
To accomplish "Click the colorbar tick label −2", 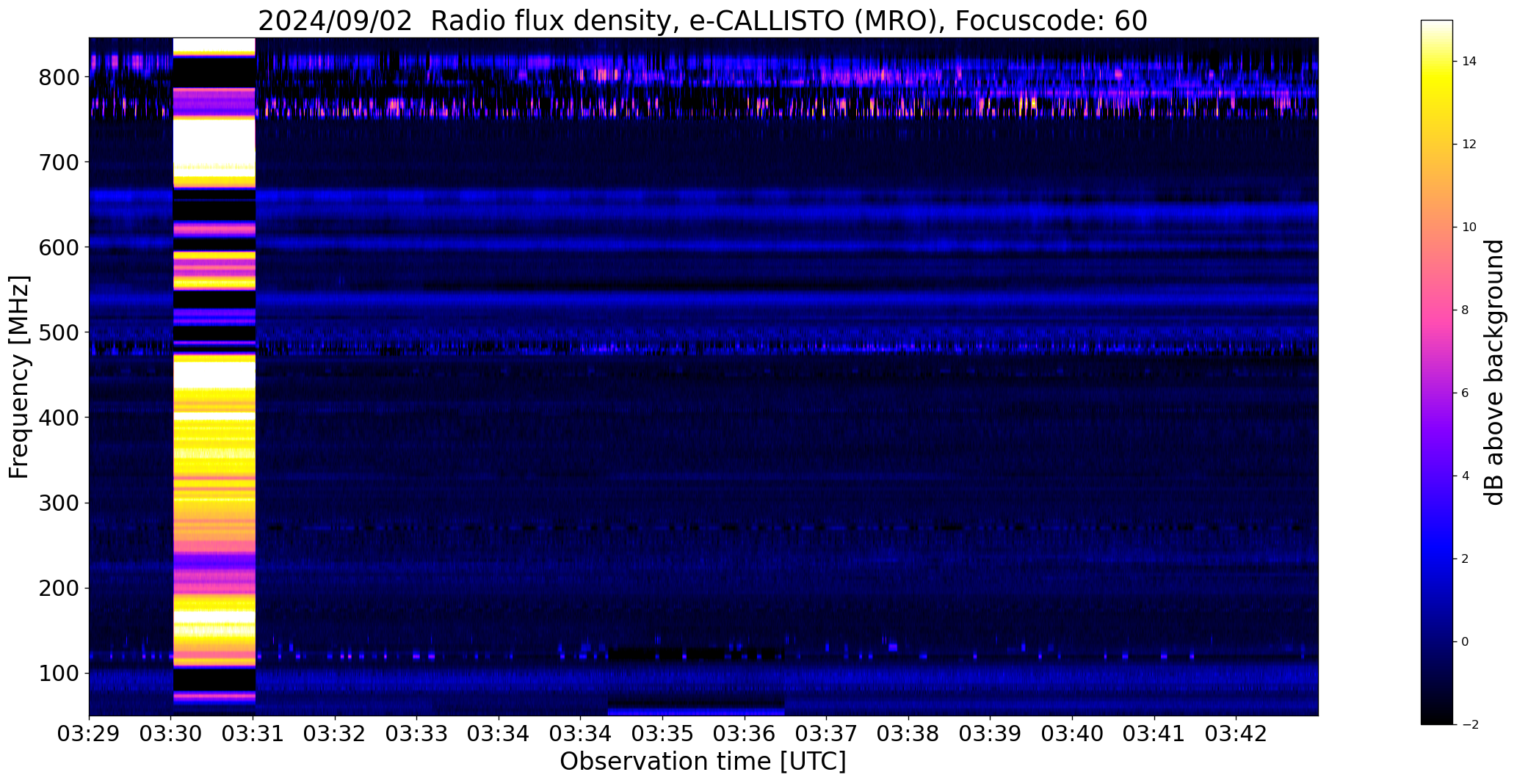I will pyautogui.click(x=1470, y=725).
